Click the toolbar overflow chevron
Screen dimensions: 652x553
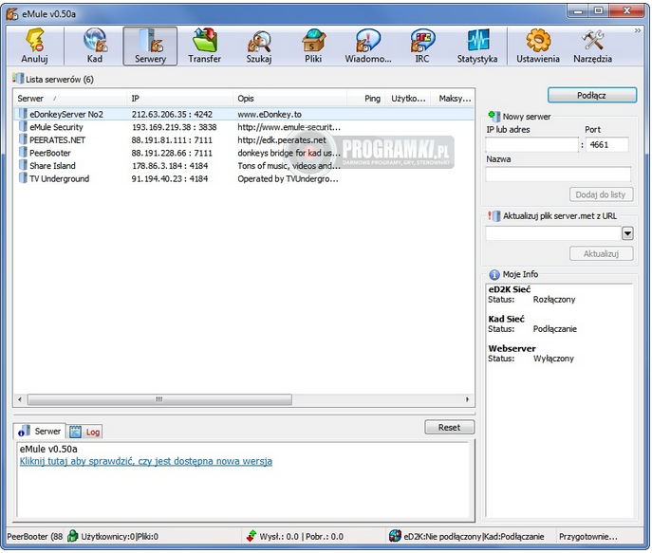638,30
